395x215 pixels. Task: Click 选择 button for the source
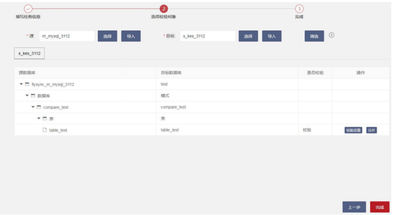107,36
